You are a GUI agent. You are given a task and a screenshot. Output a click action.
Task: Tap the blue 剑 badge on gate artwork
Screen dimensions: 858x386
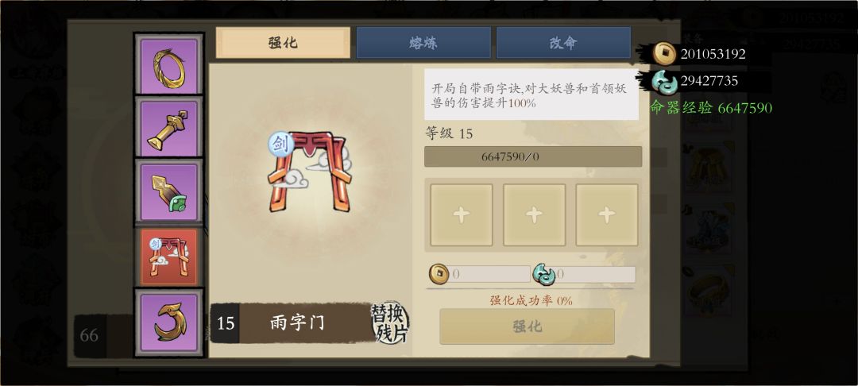coord(280,145)
